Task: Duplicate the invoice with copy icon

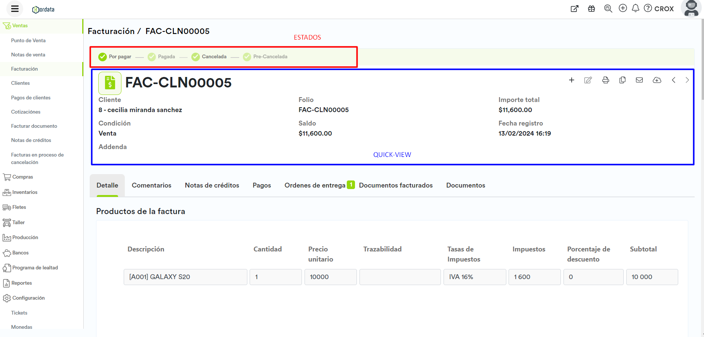Action: (623, 80)
